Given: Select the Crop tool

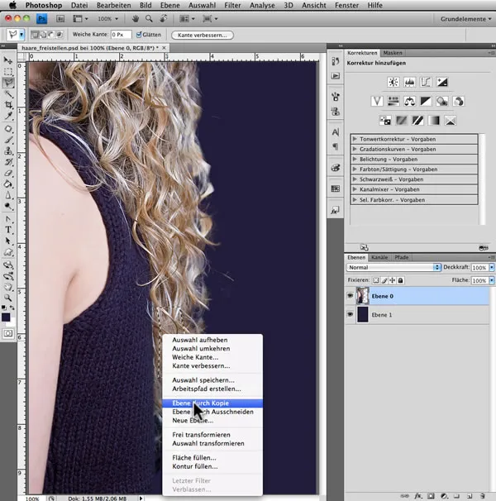Looking at the screenshot, I should pos(8,106).
